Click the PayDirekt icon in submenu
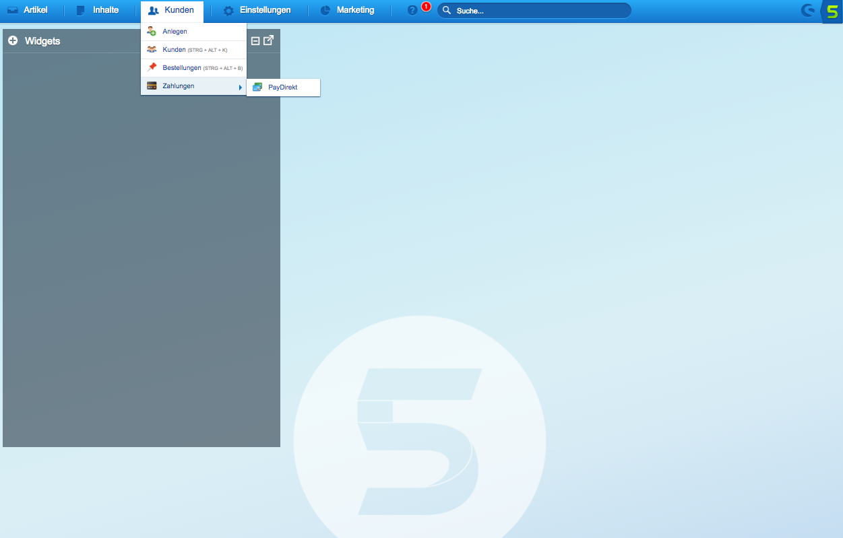Image resolution: width=843 pixels, height=538 pixels. click(257, 88)
